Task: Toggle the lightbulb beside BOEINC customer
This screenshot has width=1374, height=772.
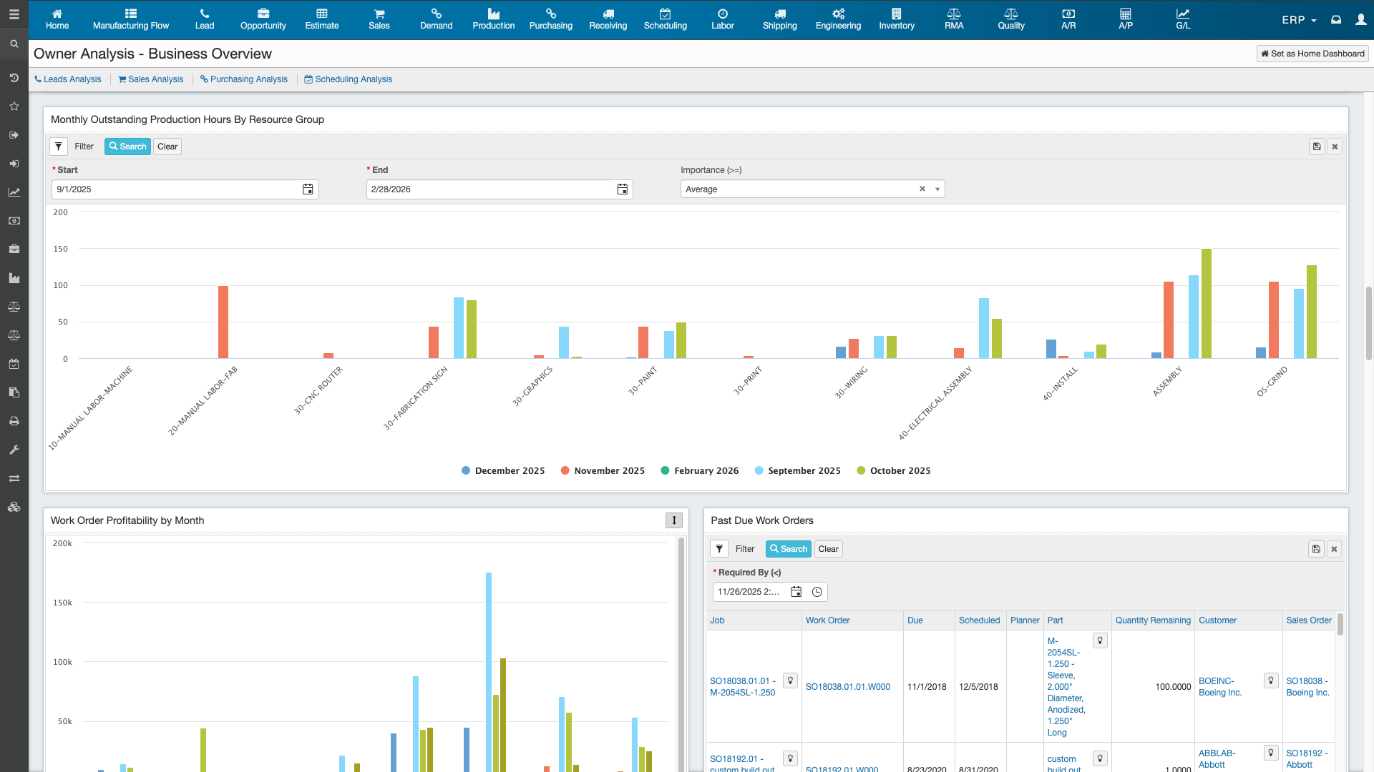Action: tap(1272, 681)
